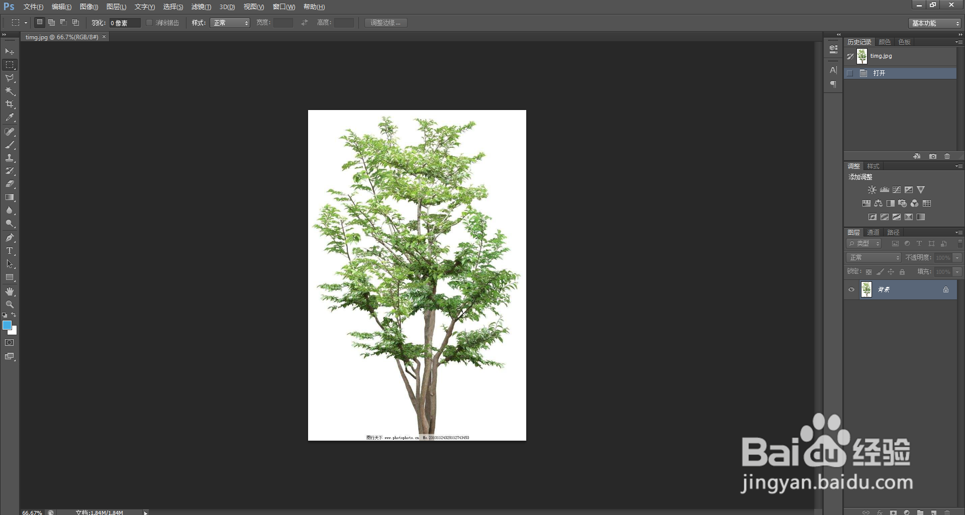Select the Healing Brush tool
This screenshot has width=965, height=515.
[10, 132]
